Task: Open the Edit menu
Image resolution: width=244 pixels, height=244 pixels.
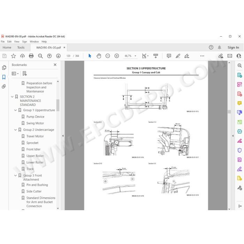Action: 9,41
